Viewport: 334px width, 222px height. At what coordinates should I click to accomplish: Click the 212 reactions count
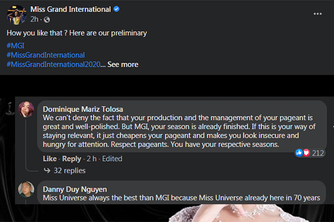318,153
